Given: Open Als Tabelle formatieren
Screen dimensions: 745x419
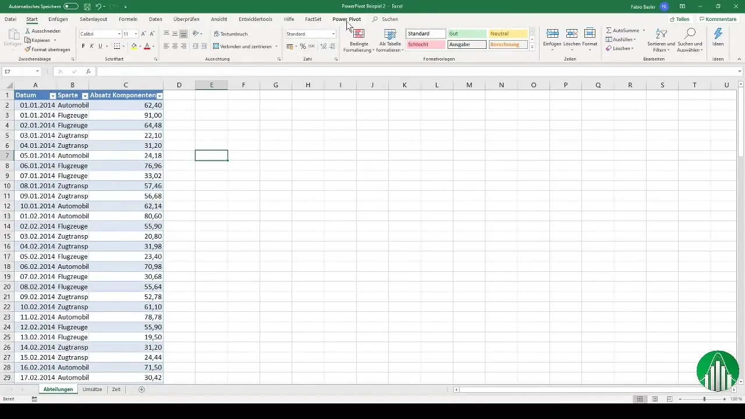Looking at the screenshot, I should pyautogui.click(x=390, y=41).
